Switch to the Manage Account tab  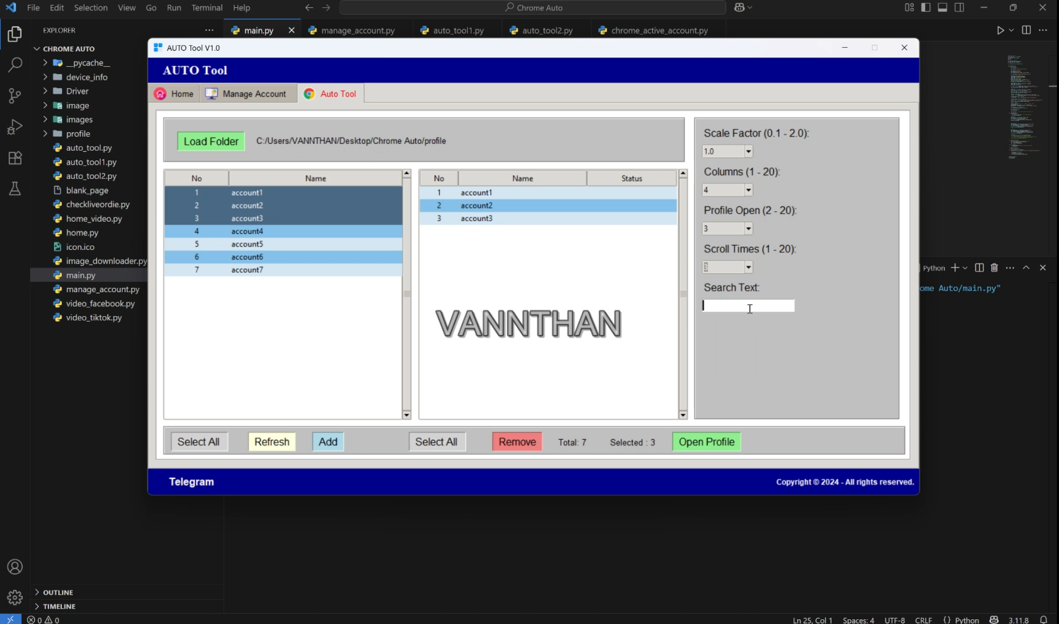(247, 94)
